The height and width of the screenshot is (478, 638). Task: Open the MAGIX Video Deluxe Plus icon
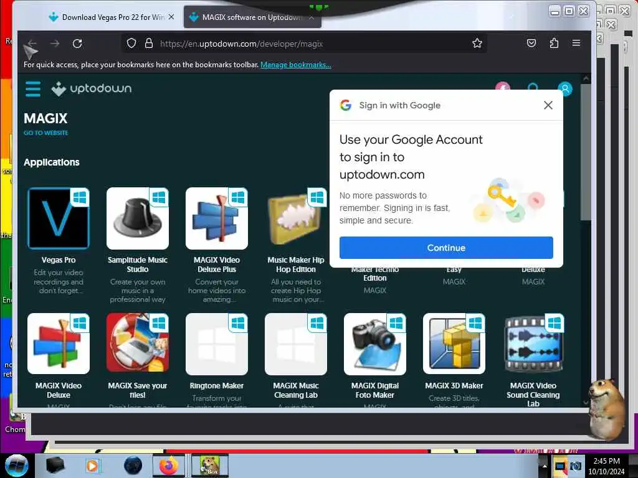[x=216, y=218]
